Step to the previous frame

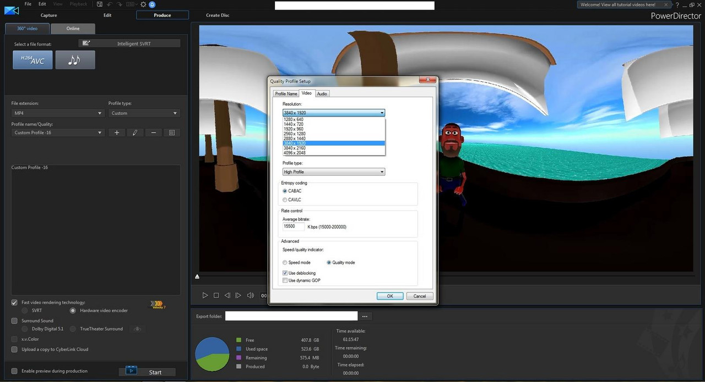[227, 295]
